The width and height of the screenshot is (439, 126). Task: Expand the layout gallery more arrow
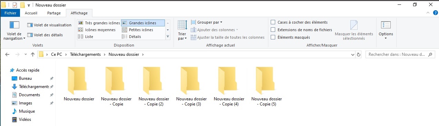coord(168,37)
